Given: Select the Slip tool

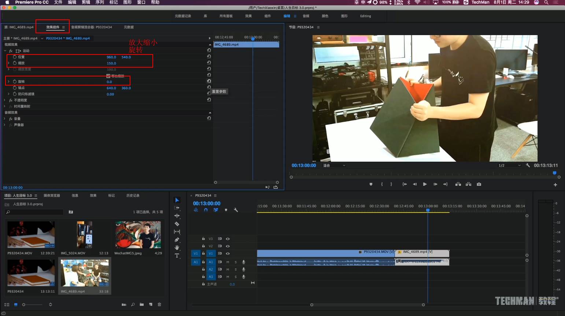Looking at the screenshot, I should click(177, 232).
